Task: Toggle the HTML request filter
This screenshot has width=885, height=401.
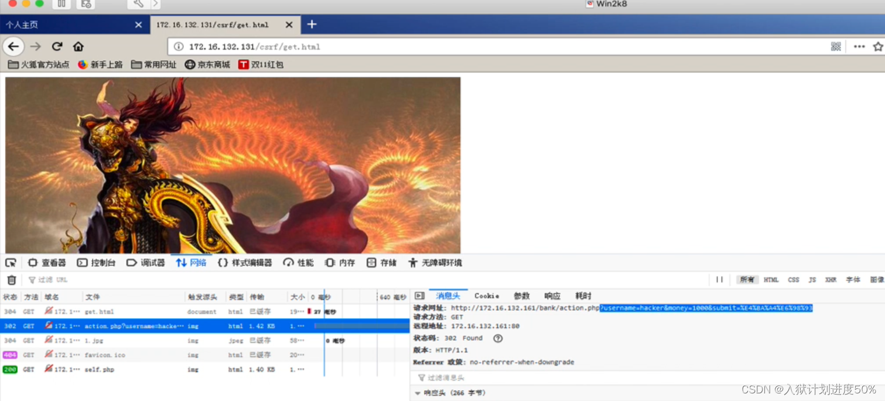Action: [x=771, y=280]
